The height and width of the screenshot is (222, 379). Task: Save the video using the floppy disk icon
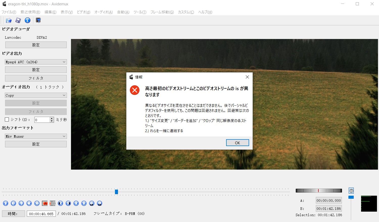[18, 20]
